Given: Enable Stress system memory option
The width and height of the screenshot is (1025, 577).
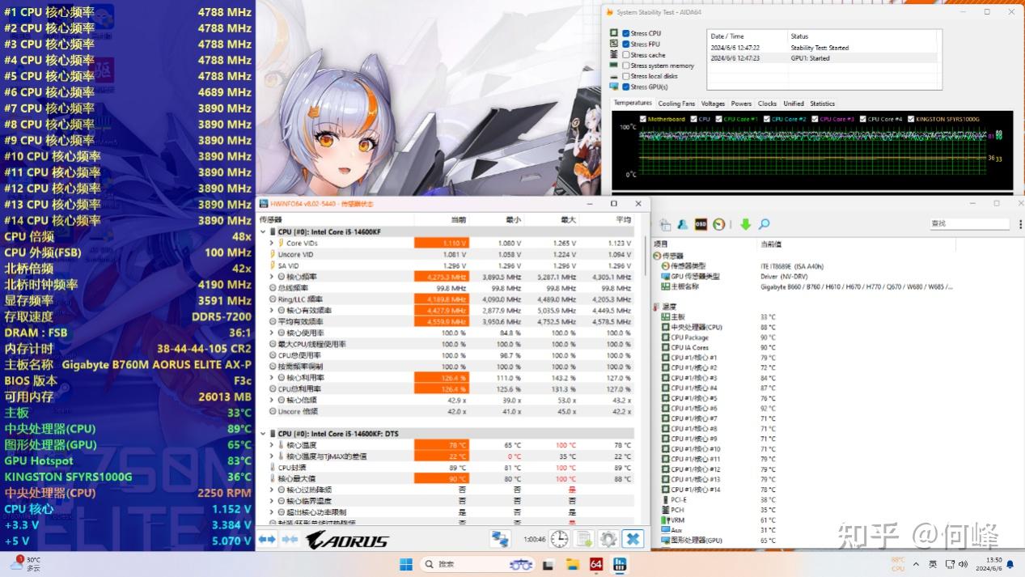Looking at the screenshot, I should [x=626, y=66].
